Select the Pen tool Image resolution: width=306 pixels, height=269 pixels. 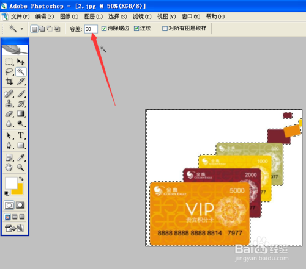(x=9, y=145)
